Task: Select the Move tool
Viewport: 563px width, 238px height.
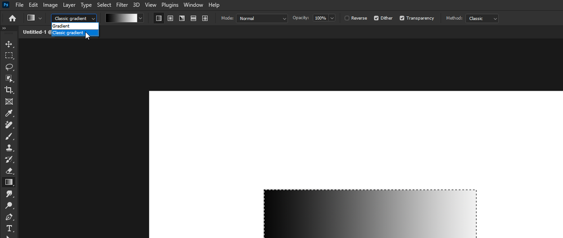Action: [8, 44]
